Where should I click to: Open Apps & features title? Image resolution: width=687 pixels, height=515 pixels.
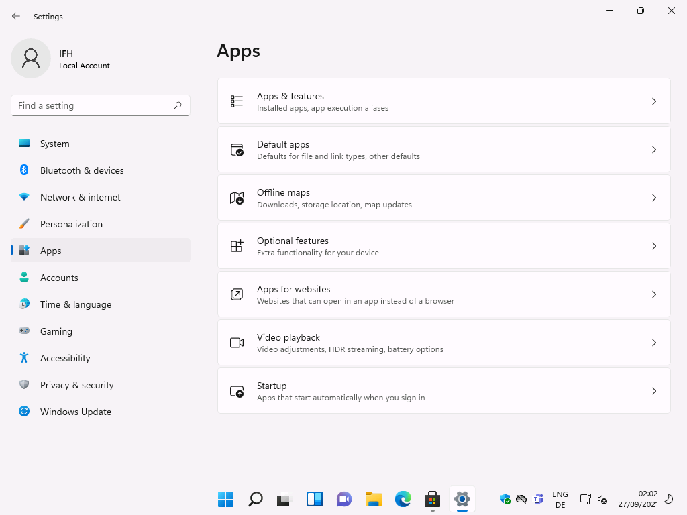tap(290, 96)
